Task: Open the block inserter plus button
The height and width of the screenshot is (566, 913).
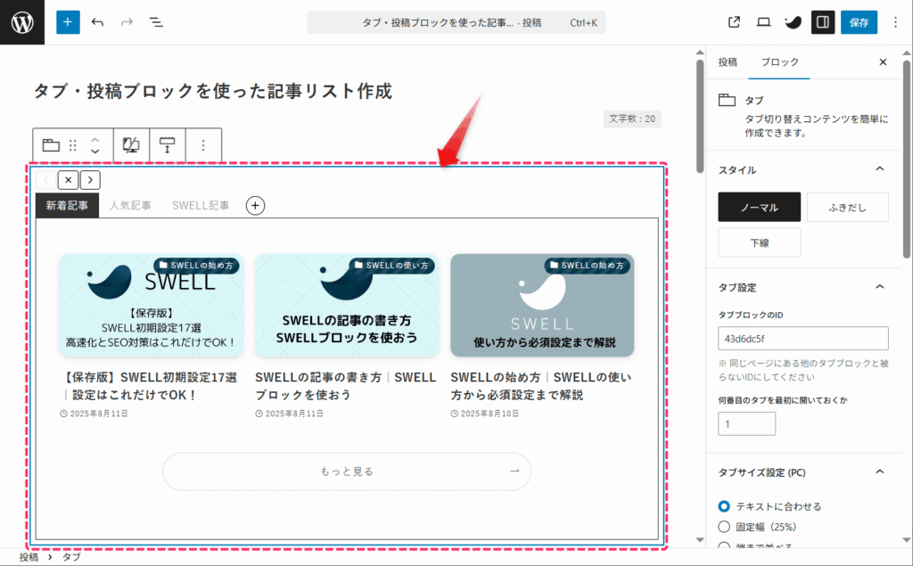Action: 68,22
